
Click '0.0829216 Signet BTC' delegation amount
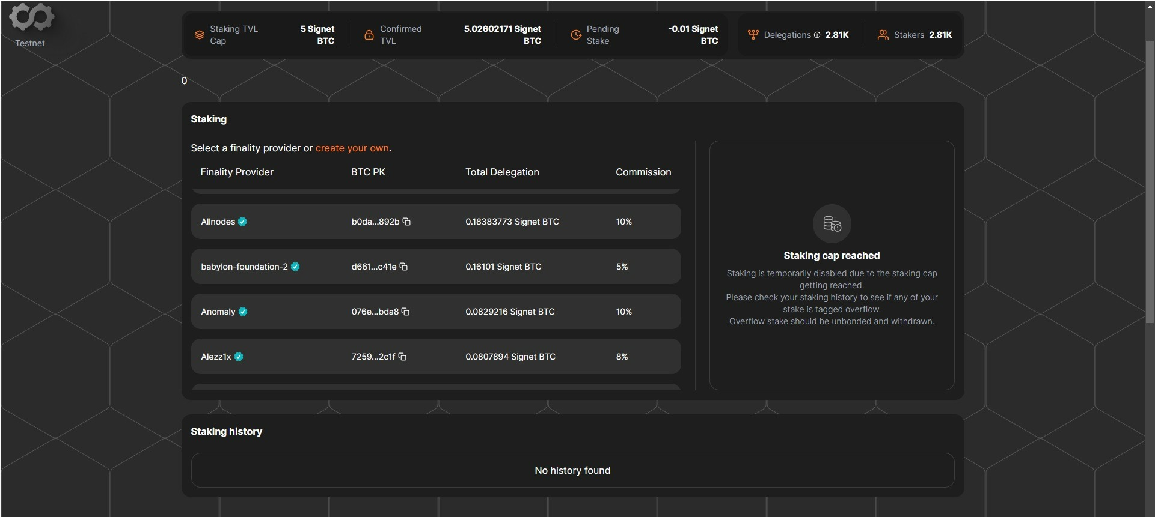[x=510, y=312]
